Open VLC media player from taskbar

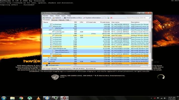point(38,98)
